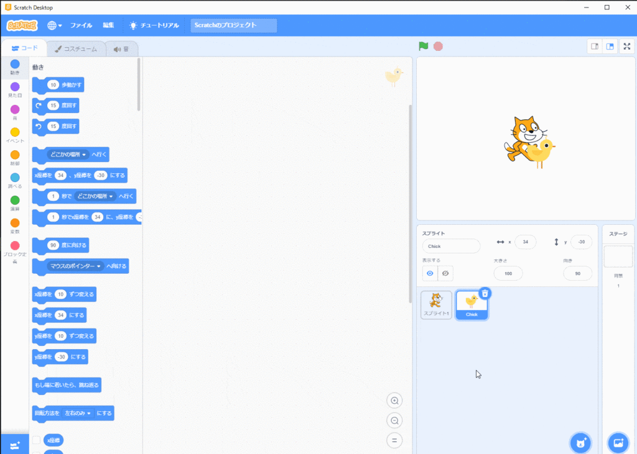Open チュートリアル tutorials
The height and width of the screenshot is (454, 637).
pos(154,25)
